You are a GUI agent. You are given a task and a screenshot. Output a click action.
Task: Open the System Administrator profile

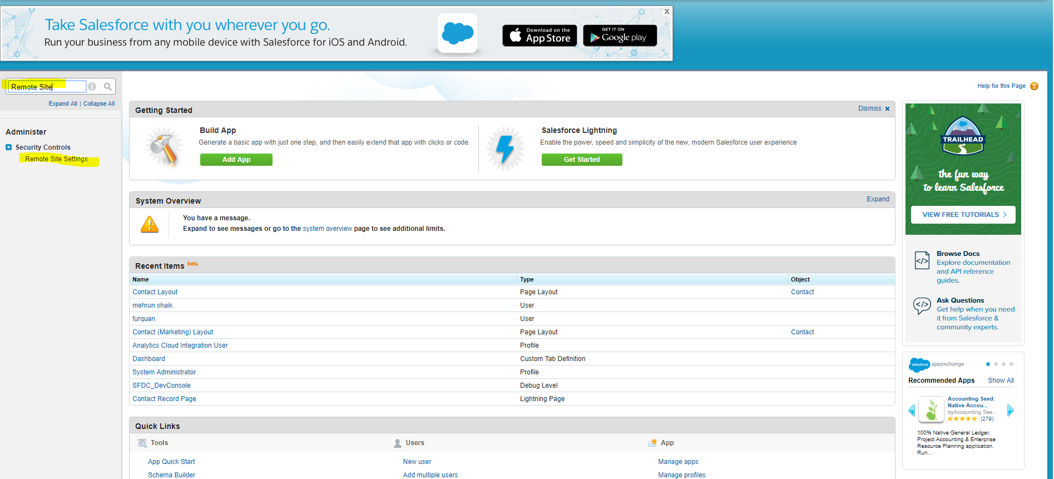pyautogui.click(x=164, y=372)
